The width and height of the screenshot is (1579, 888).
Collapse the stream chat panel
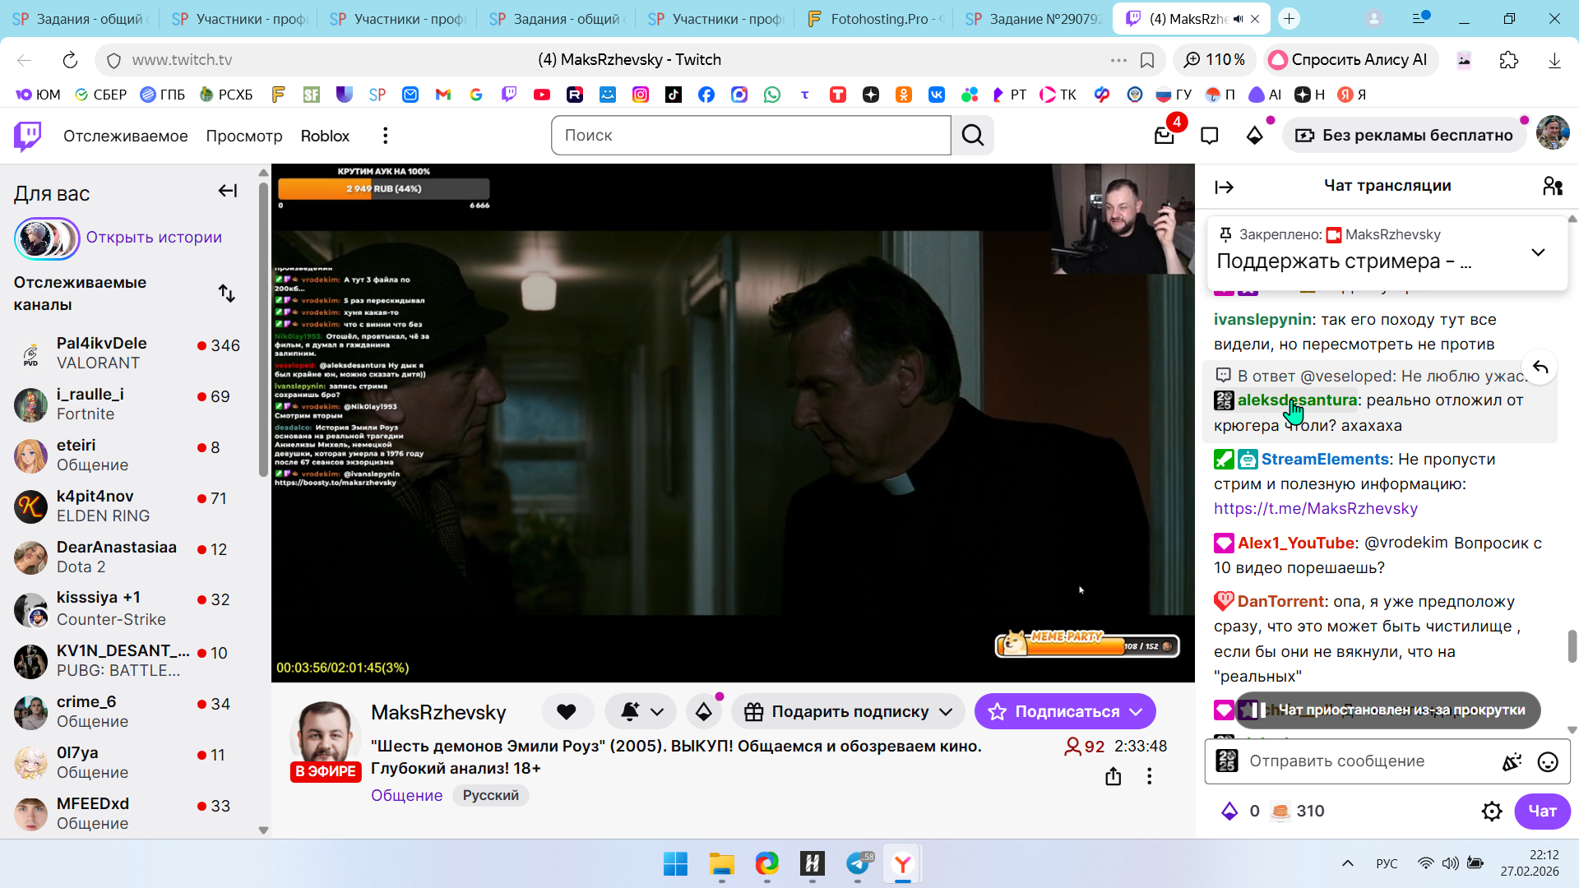click(x=1224, y=187)
